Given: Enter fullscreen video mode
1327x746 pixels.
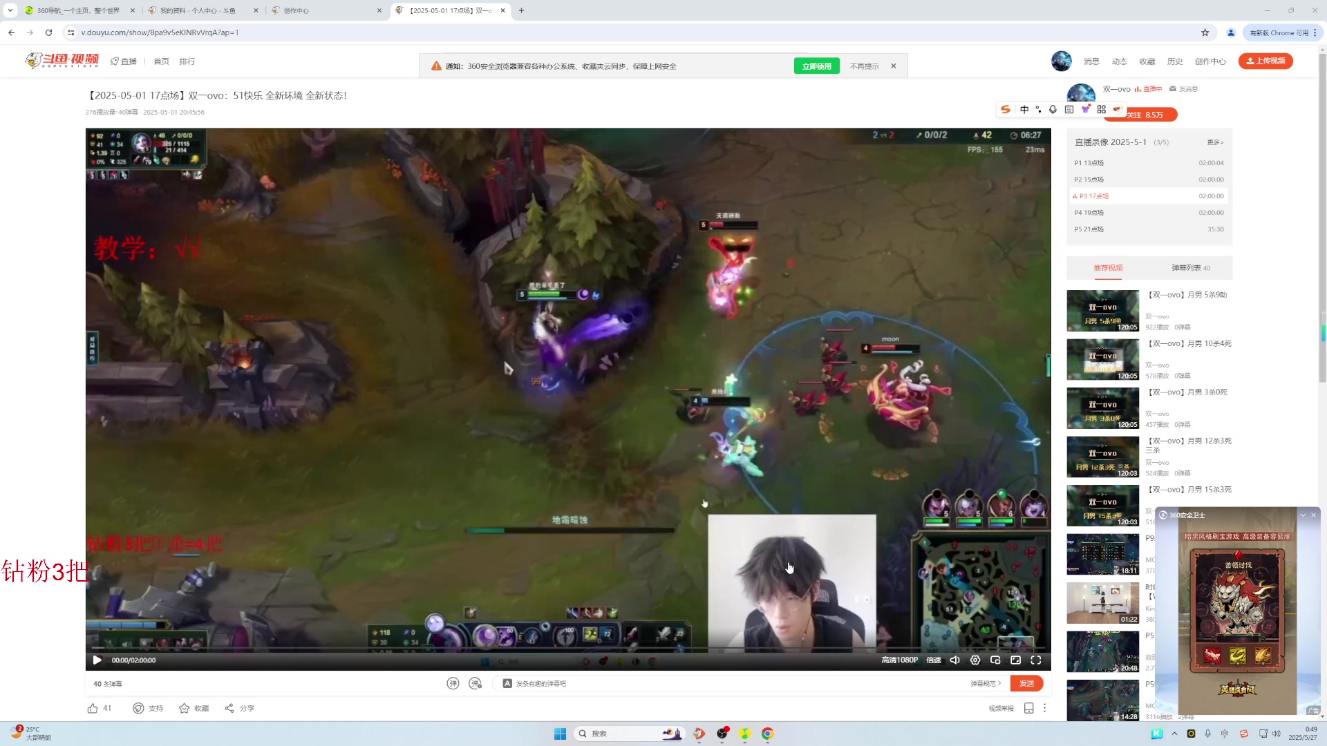Looking at the screenshot, I should coord(1036,660).
